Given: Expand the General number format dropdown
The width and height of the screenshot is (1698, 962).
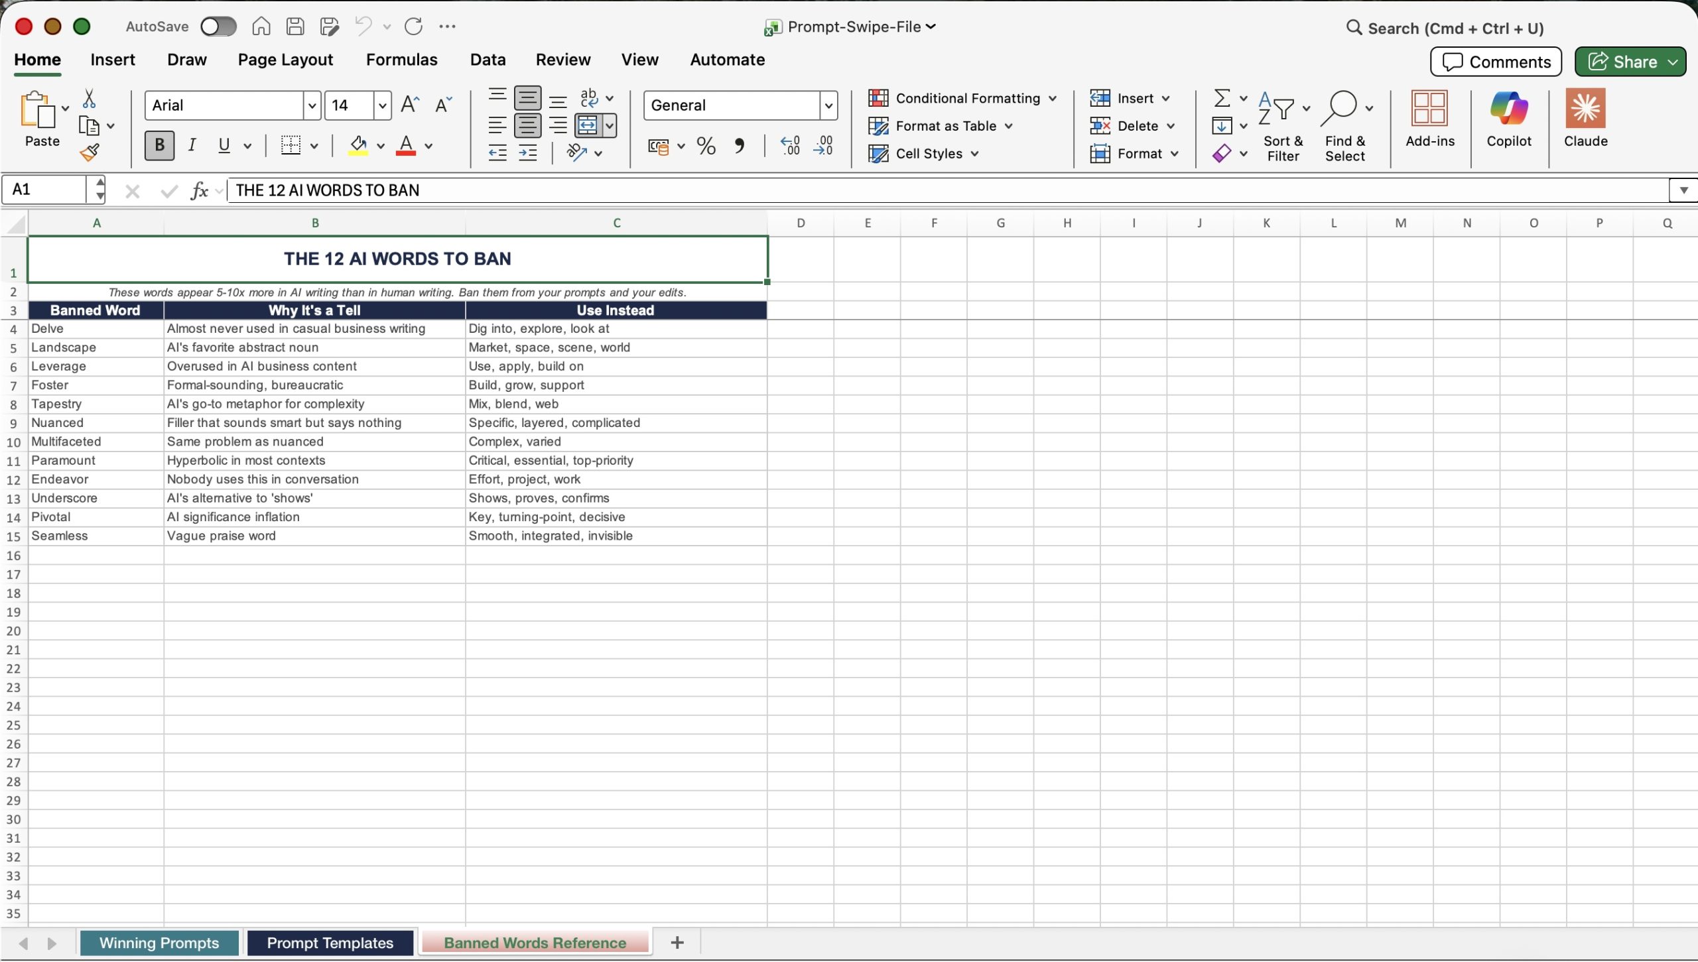Looking at the screenshot, I should tap(828, 105).
